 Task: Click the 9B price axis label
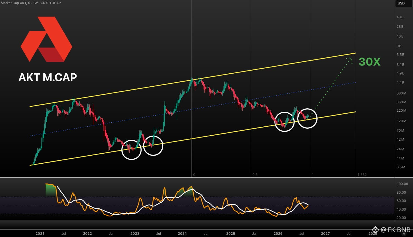pyautogui.click(x=399, y=46)
